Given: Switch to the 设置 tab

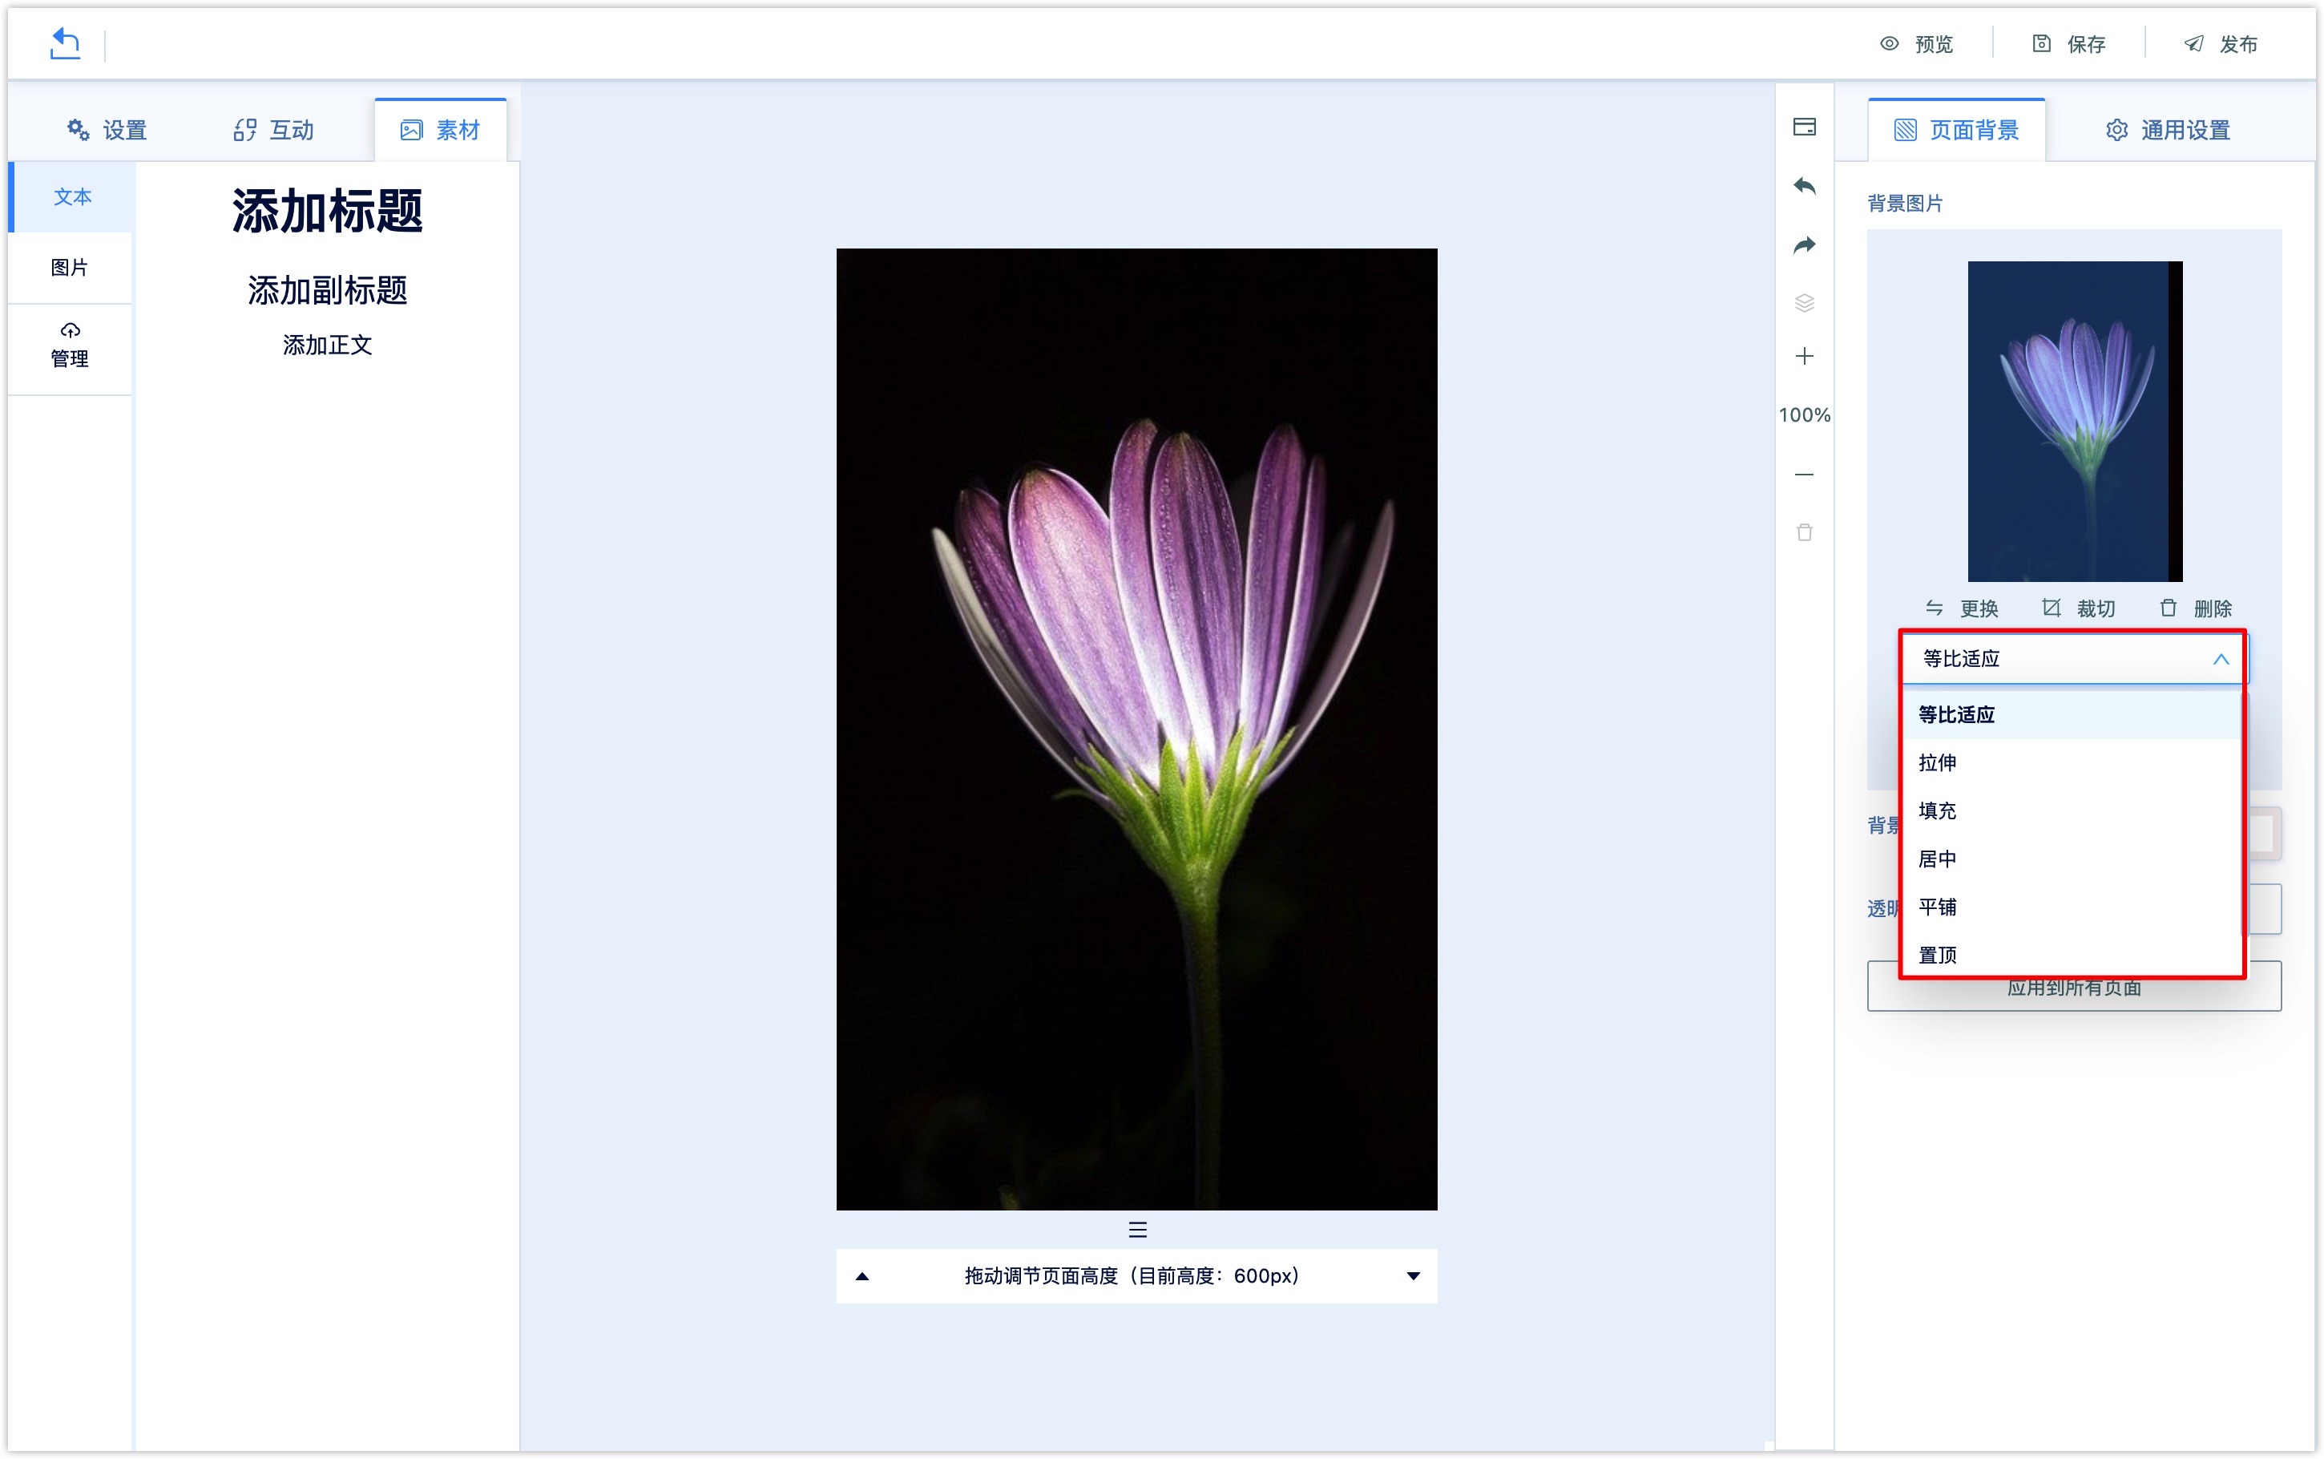Looking at the screenshot, I should [106, 130].
